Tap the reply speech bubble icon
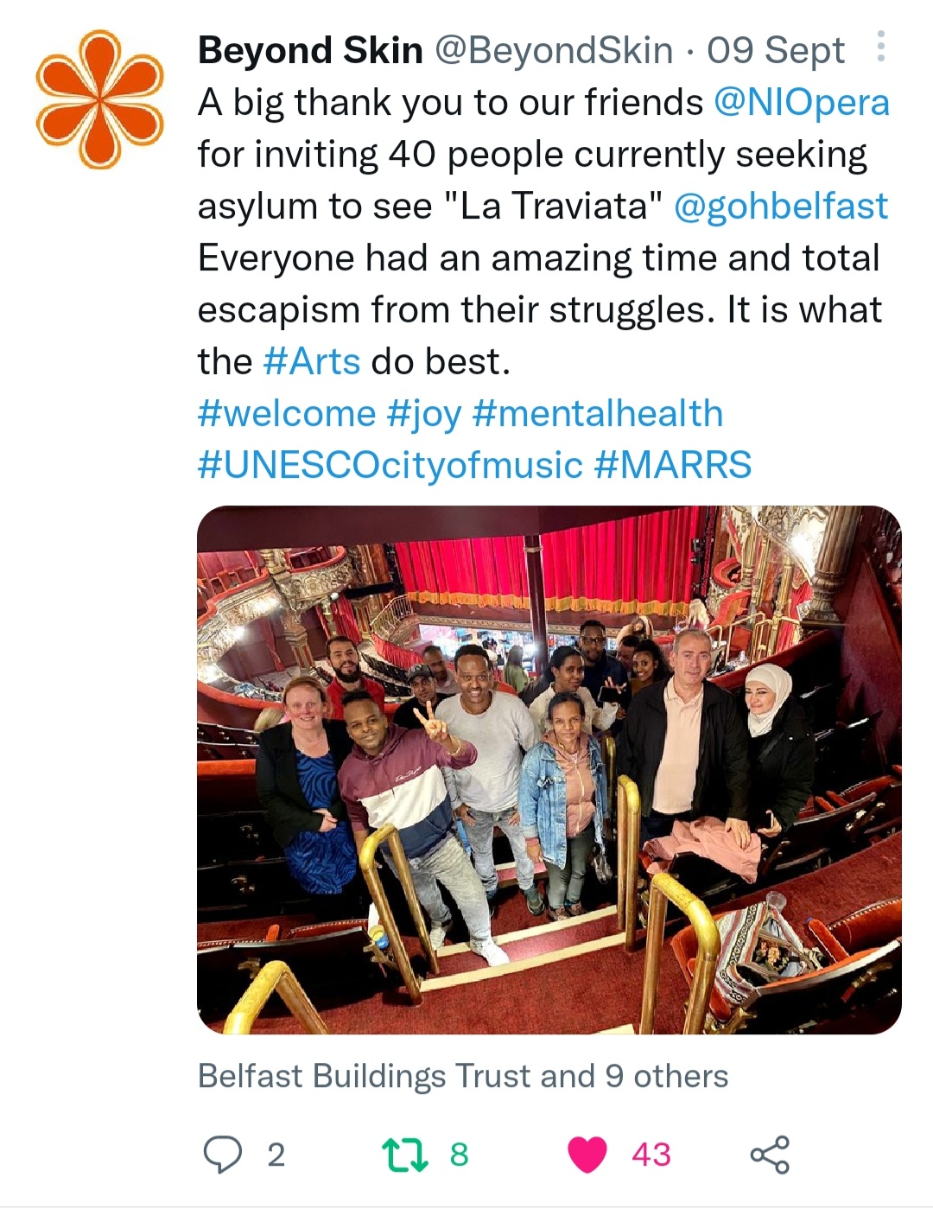This screenshot has width=933, height=1228. [x=222, y=1155]
